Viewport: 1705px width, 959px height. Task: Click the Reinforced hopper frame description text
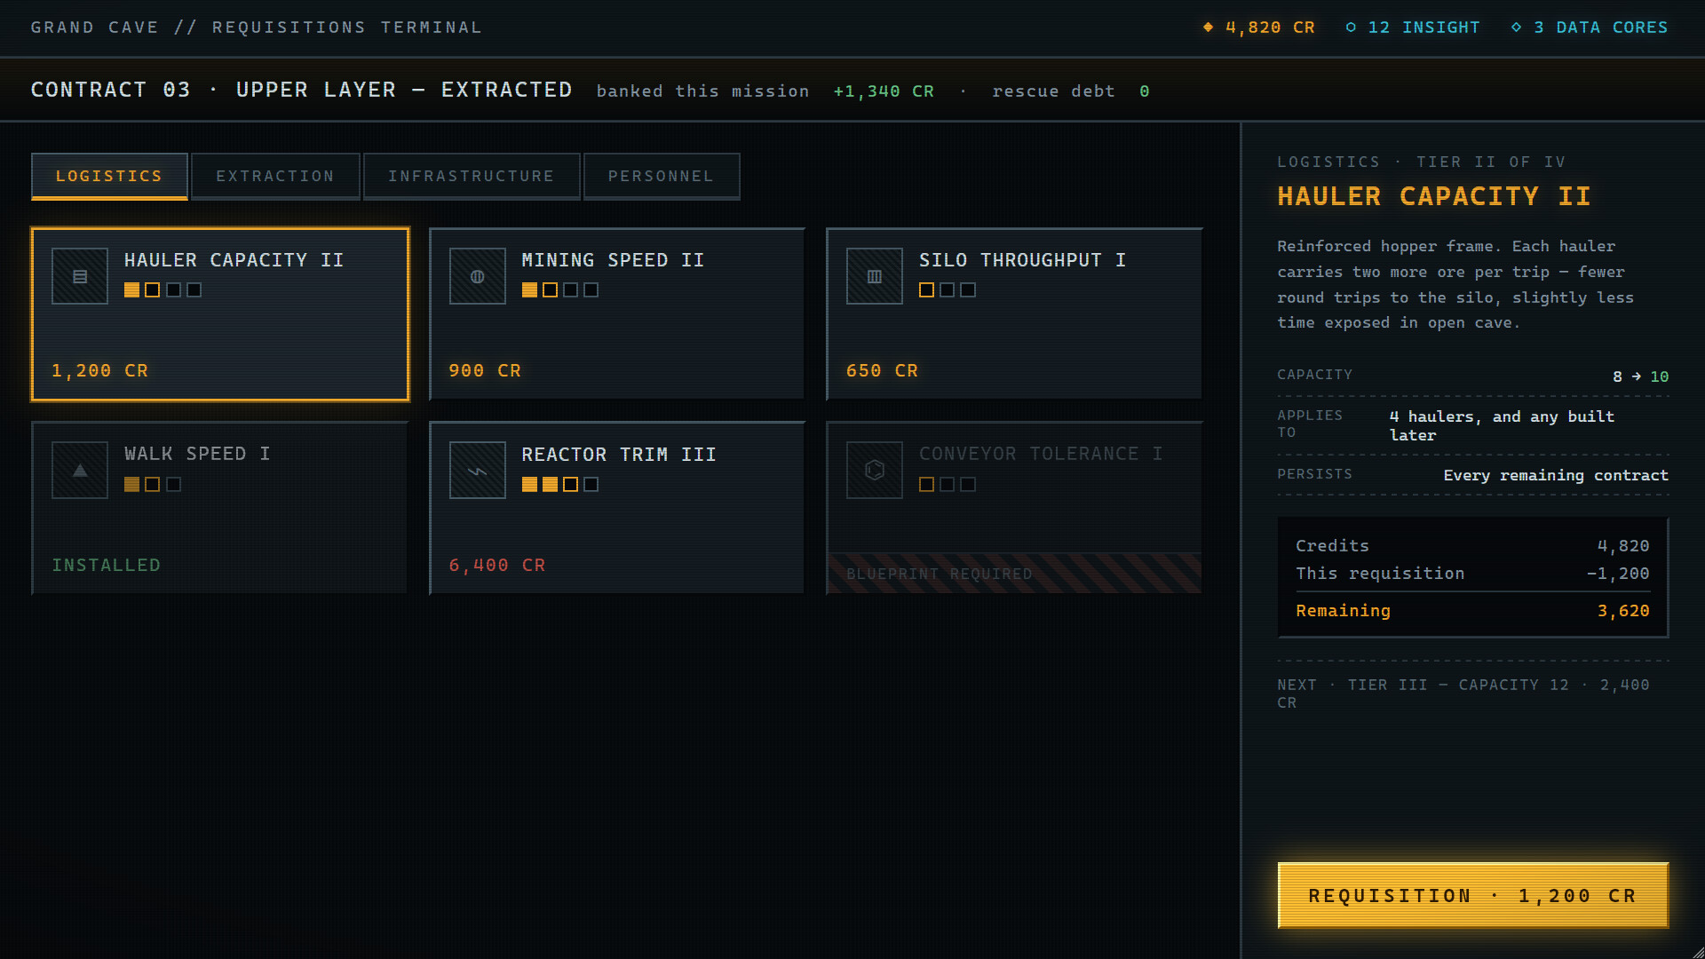point(1456,284)
